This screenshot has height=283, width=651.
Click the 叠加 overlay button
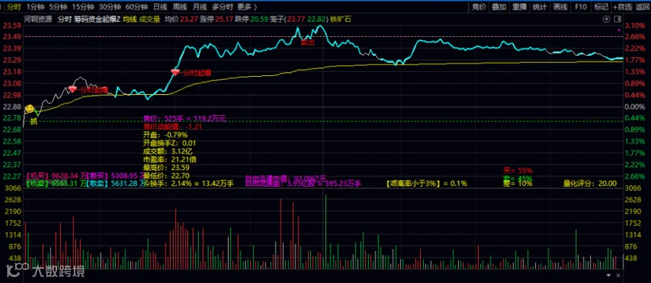click(499, 7)
